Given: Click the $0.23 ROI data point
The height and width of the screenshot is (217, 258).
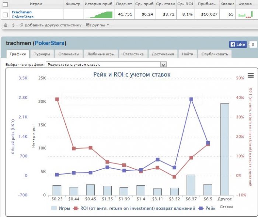Looking at the screenshot, I should (x=57, y=99).
